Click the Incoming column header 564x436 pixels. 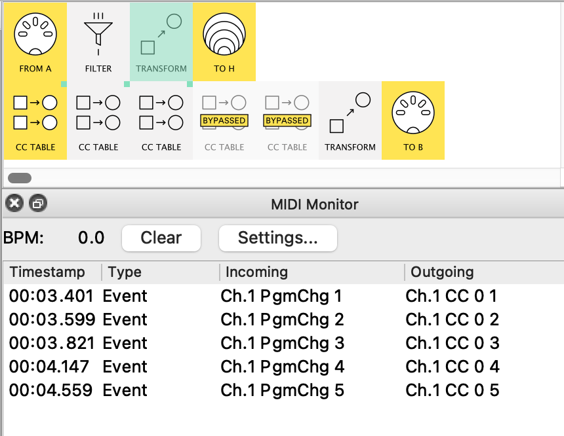point(256,272)
